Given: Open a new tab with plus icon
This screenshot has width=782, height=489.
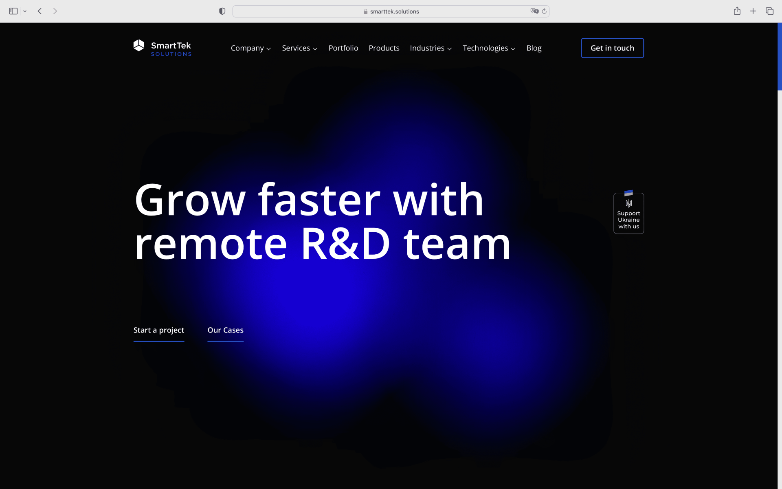Looking at the screenshot, I should [x=753, y=11].
